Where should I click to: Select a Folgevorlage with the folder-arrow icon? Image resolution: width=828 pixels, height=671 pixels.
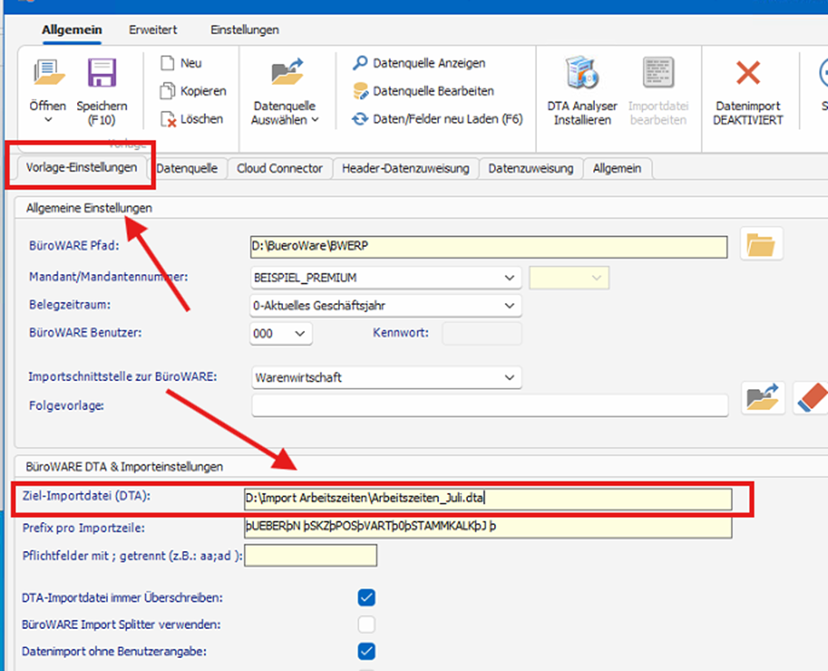point(762,399)
